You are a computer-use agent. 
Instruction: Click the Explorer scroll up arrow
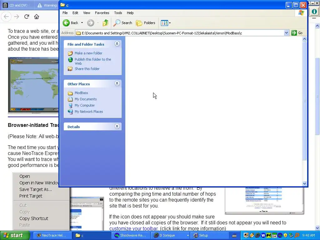point(304,39)
